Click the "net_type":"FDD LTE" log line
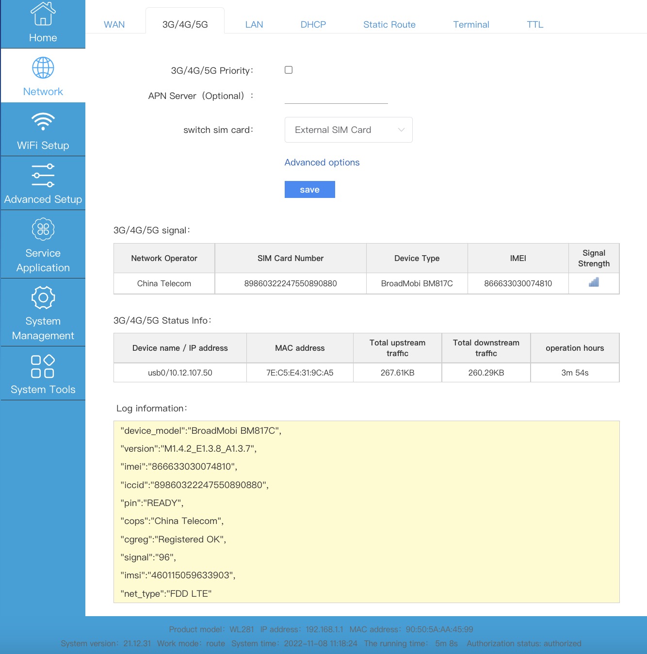 point(166,594)
